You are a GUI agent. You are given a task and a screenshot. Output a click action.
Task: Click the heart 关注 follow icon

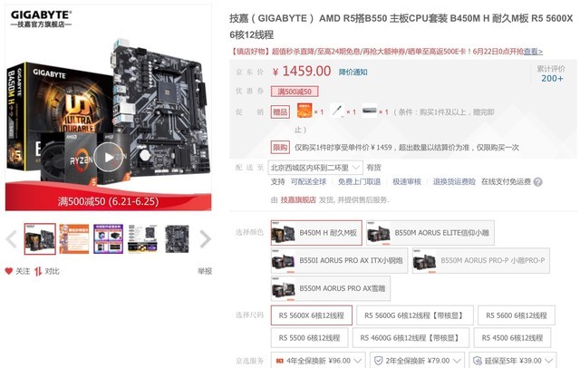(9, 271)
